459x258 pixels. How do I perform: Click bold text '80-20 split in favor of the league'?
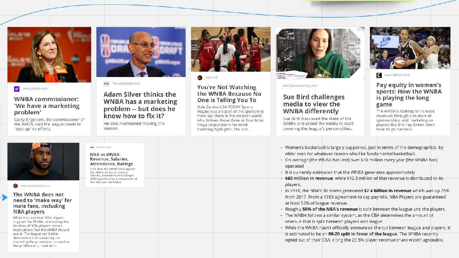pyautogui.click(x=363, y=234)
